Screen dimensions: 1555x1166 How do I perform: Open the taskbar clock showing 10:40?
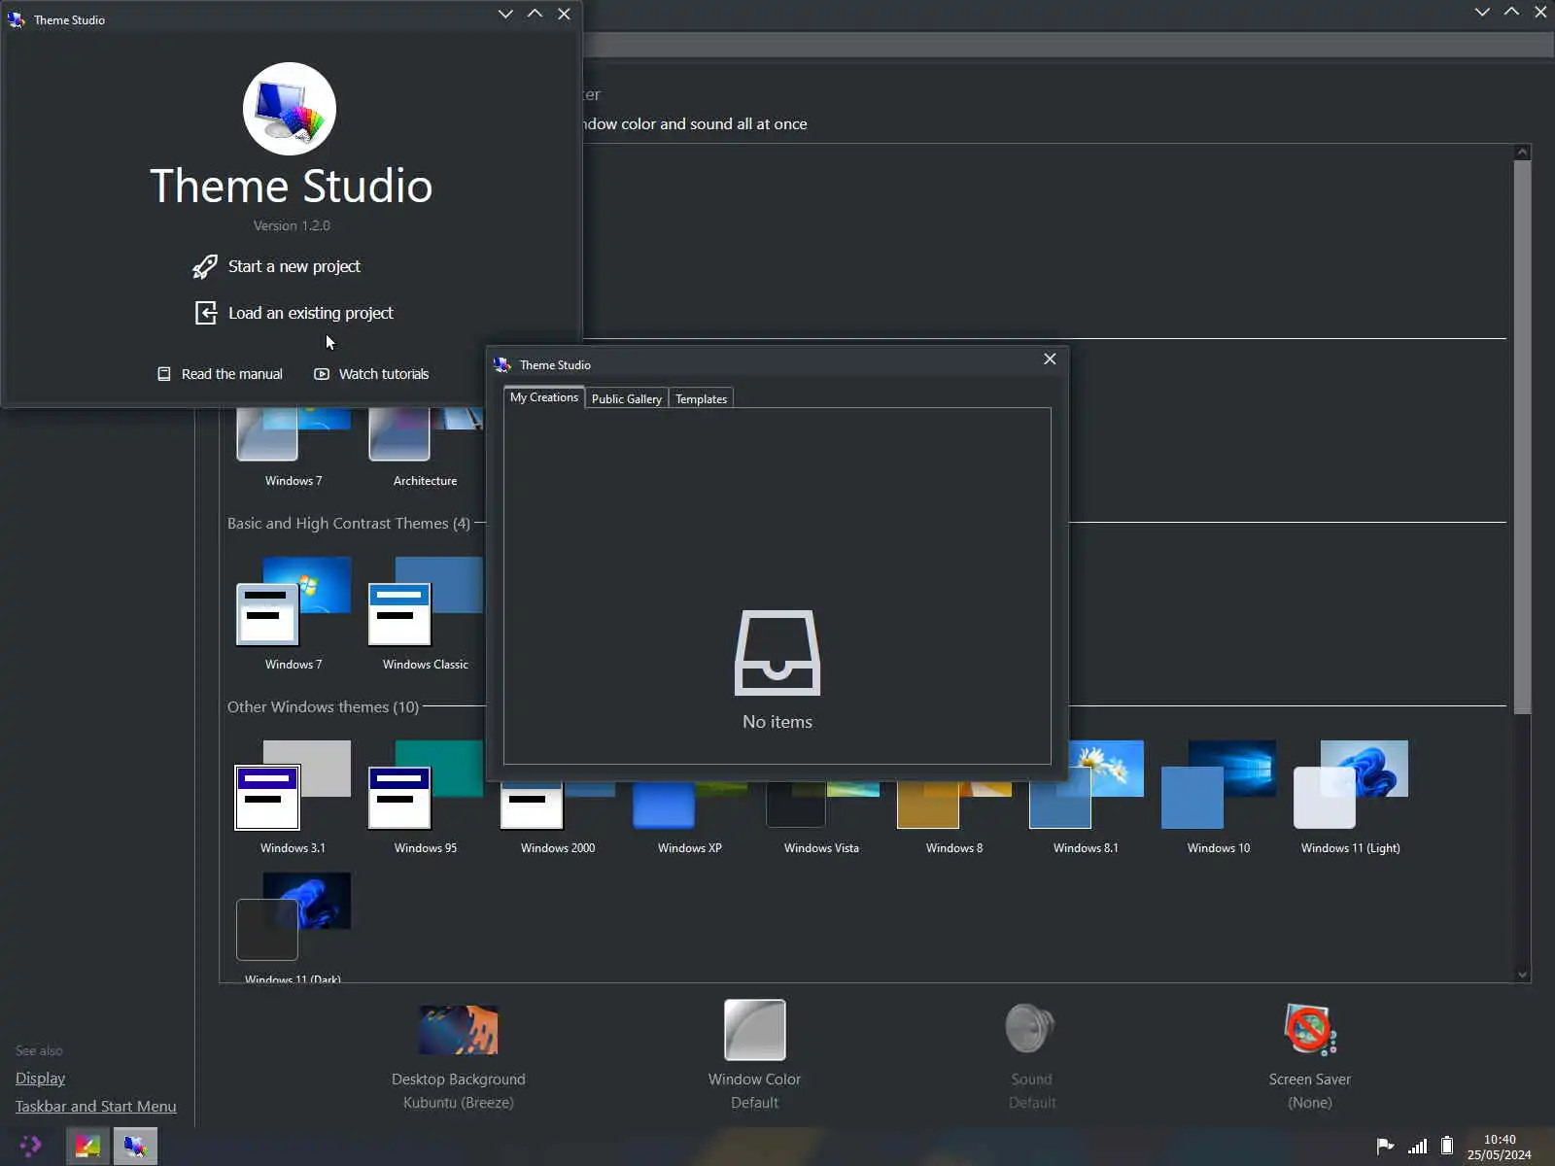[1500, 1147]
